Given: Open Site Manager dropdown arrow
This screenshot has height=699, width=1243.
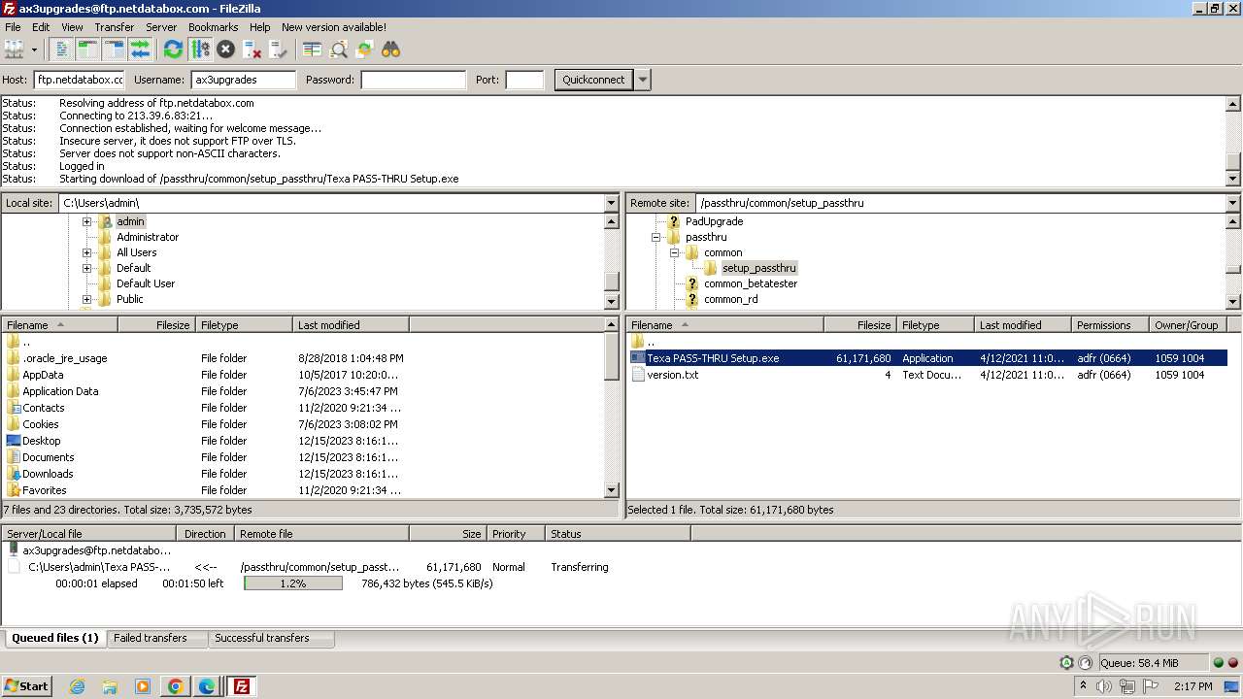Looking at the screenshot, I should [34, 50].
